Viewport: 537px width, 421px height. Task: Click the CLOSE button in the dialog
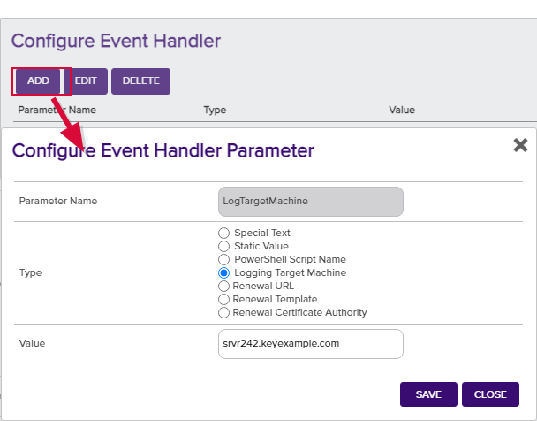(490, 394)
